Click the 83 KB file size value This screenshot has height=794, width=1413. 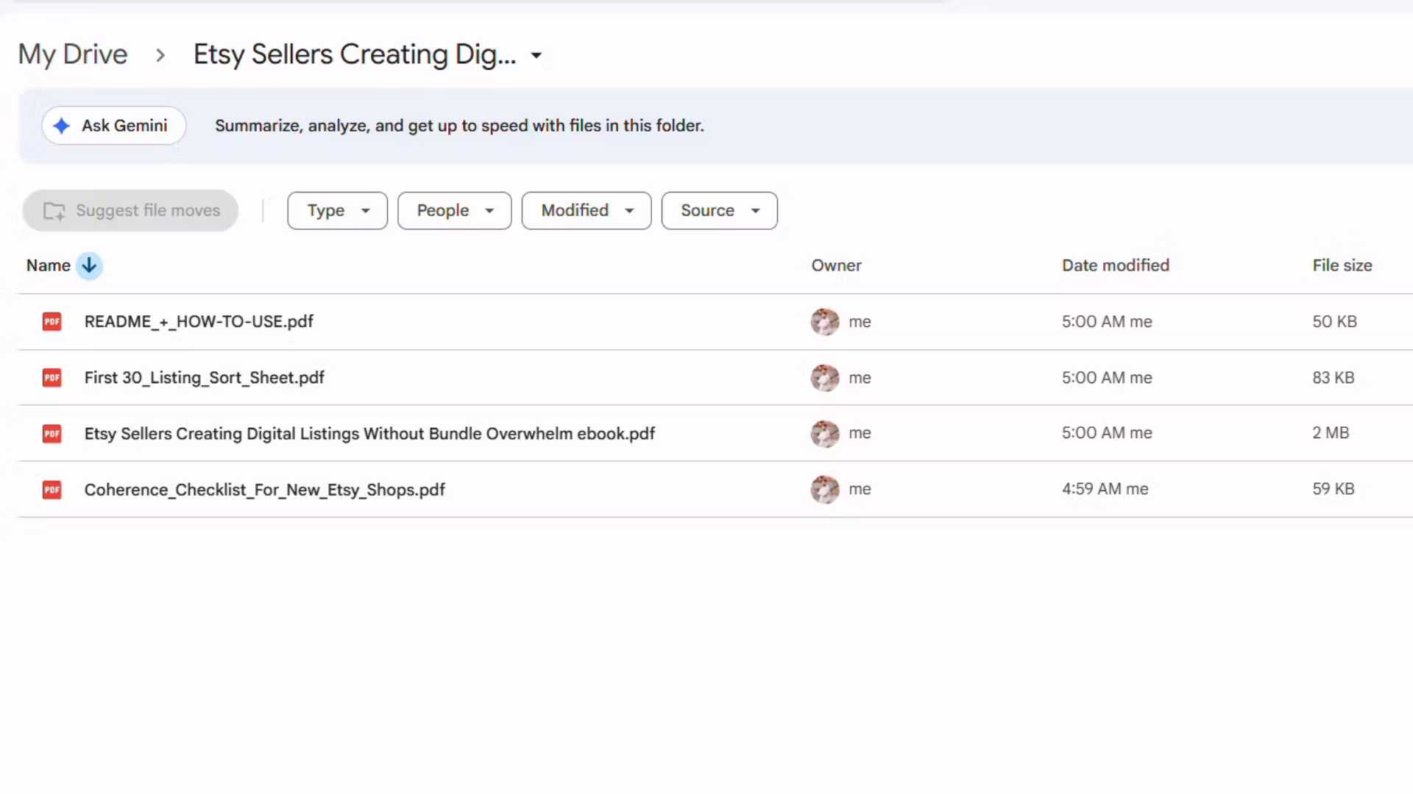[x=1333, y=377]
